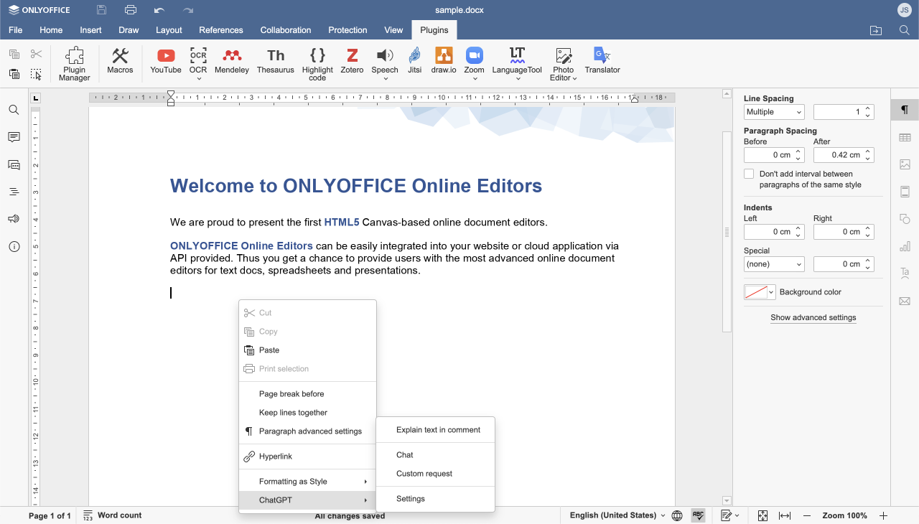Viewport: 919px width, 524px height.
Task: Expand the LanguageTool dropdown arrow
Action: [x=517, y=78]
